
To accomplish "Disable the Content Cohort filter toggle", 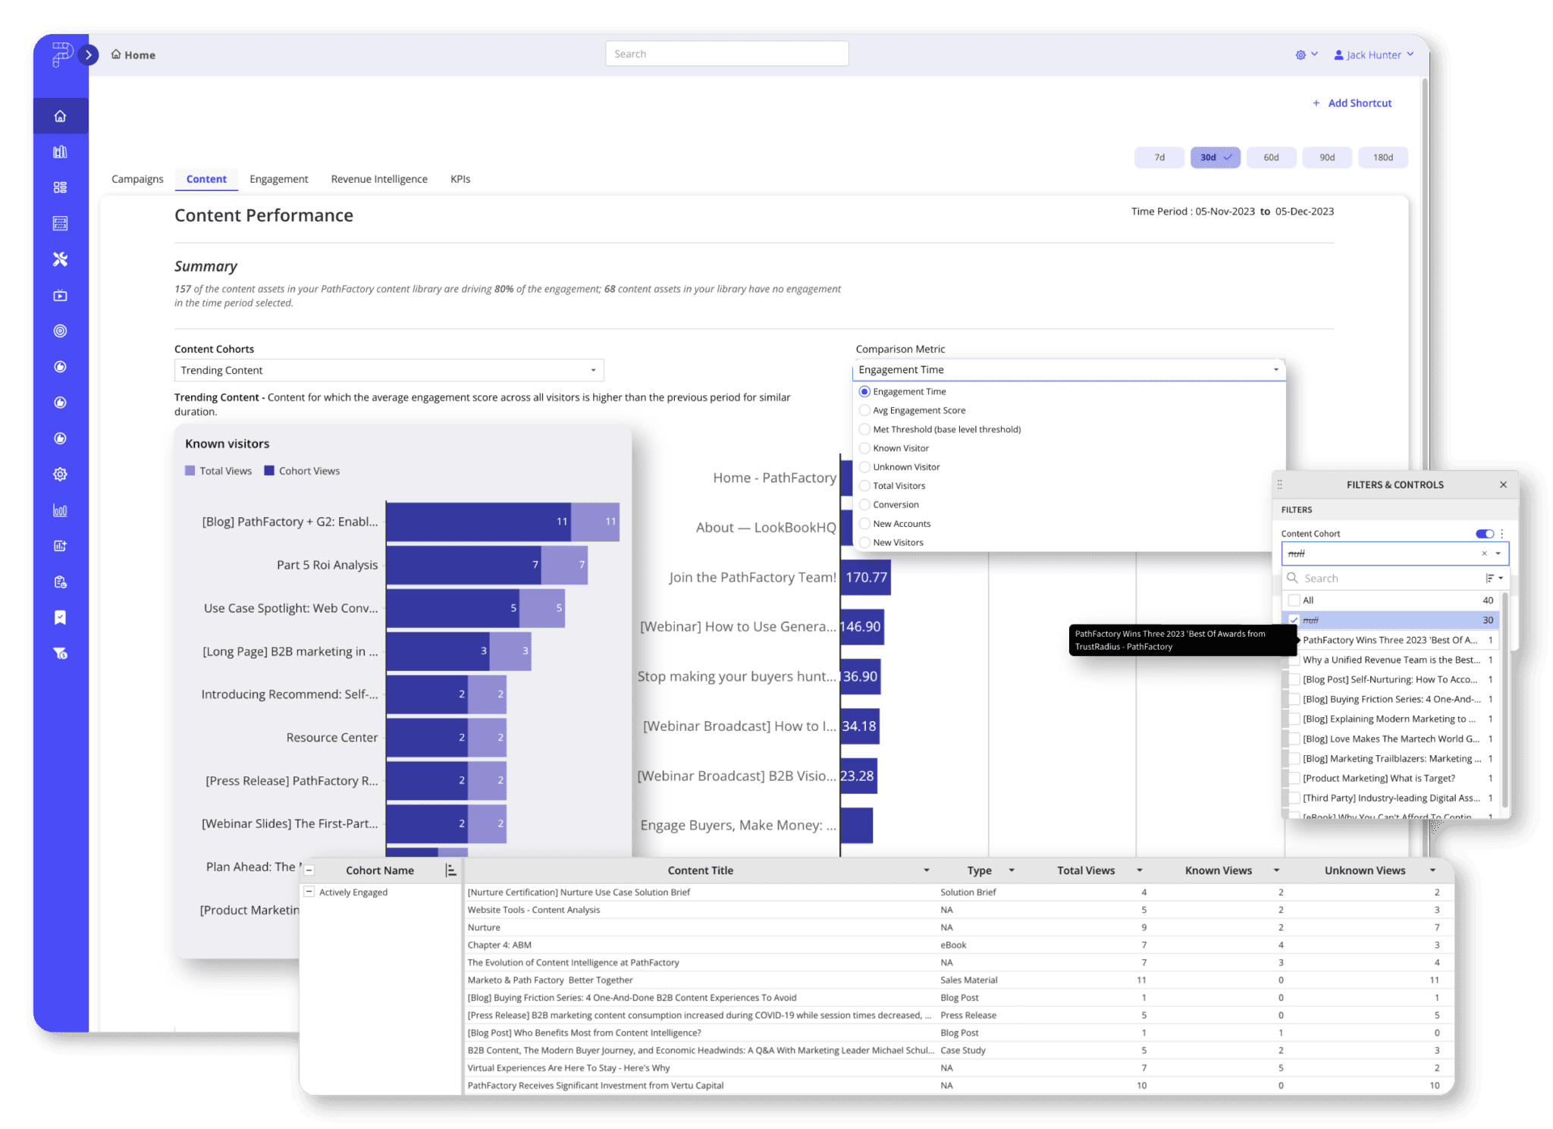I will tap(1484, 534).
